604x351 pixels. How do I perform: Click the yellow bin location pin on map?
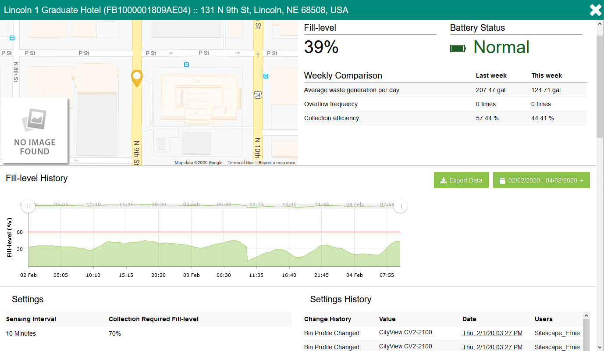click(x=137, y=79)
